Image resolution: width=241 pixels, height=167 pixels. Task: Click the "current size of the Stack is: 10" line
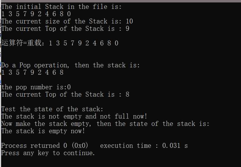click(x=67, y=21)
